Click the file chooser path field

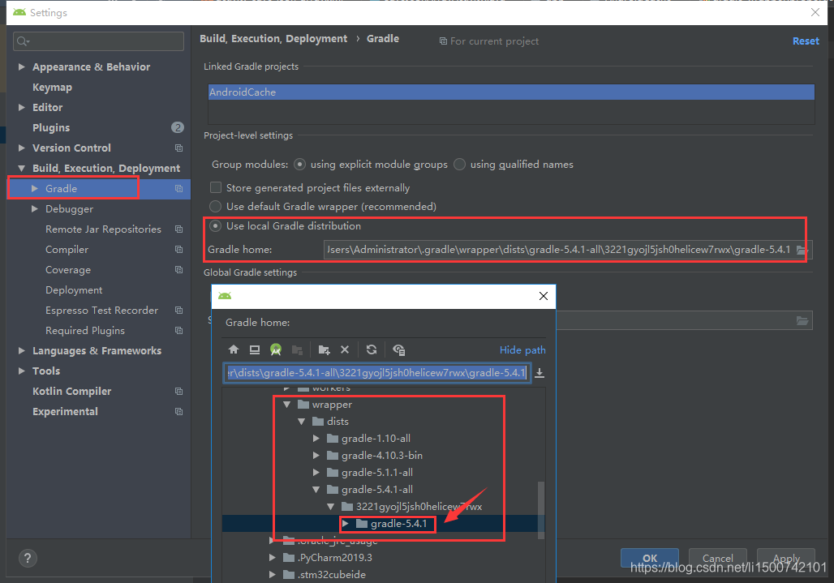coord(376,373)
